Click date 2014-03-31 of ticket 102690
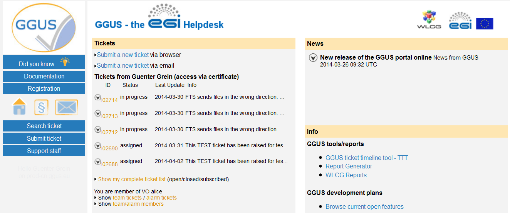This screenshot has width=510, height=213. click(x=169, y=146)
